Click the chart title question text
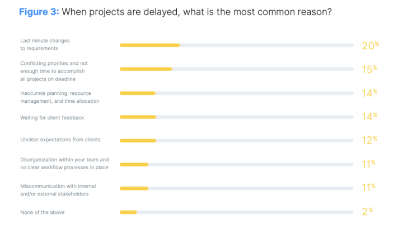The height and width of the screenshot is (234, 403). coord(196,12)
